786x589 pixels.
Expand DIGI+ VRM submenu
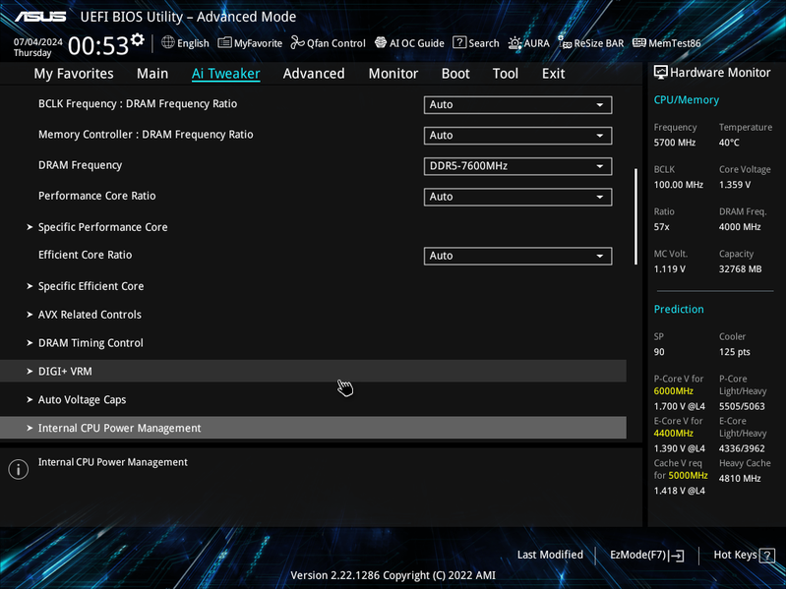[313, 371]
